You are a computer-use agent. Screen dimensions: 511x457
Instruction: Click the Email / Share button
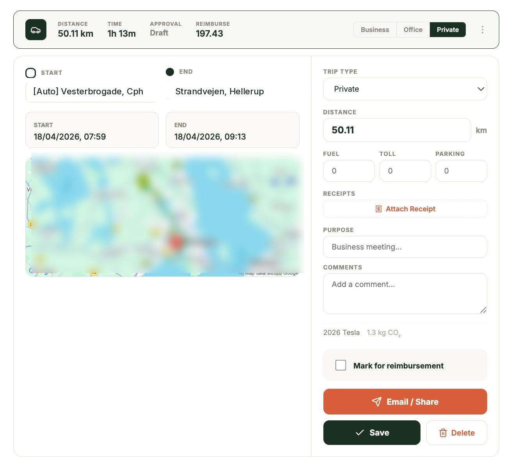405,402
